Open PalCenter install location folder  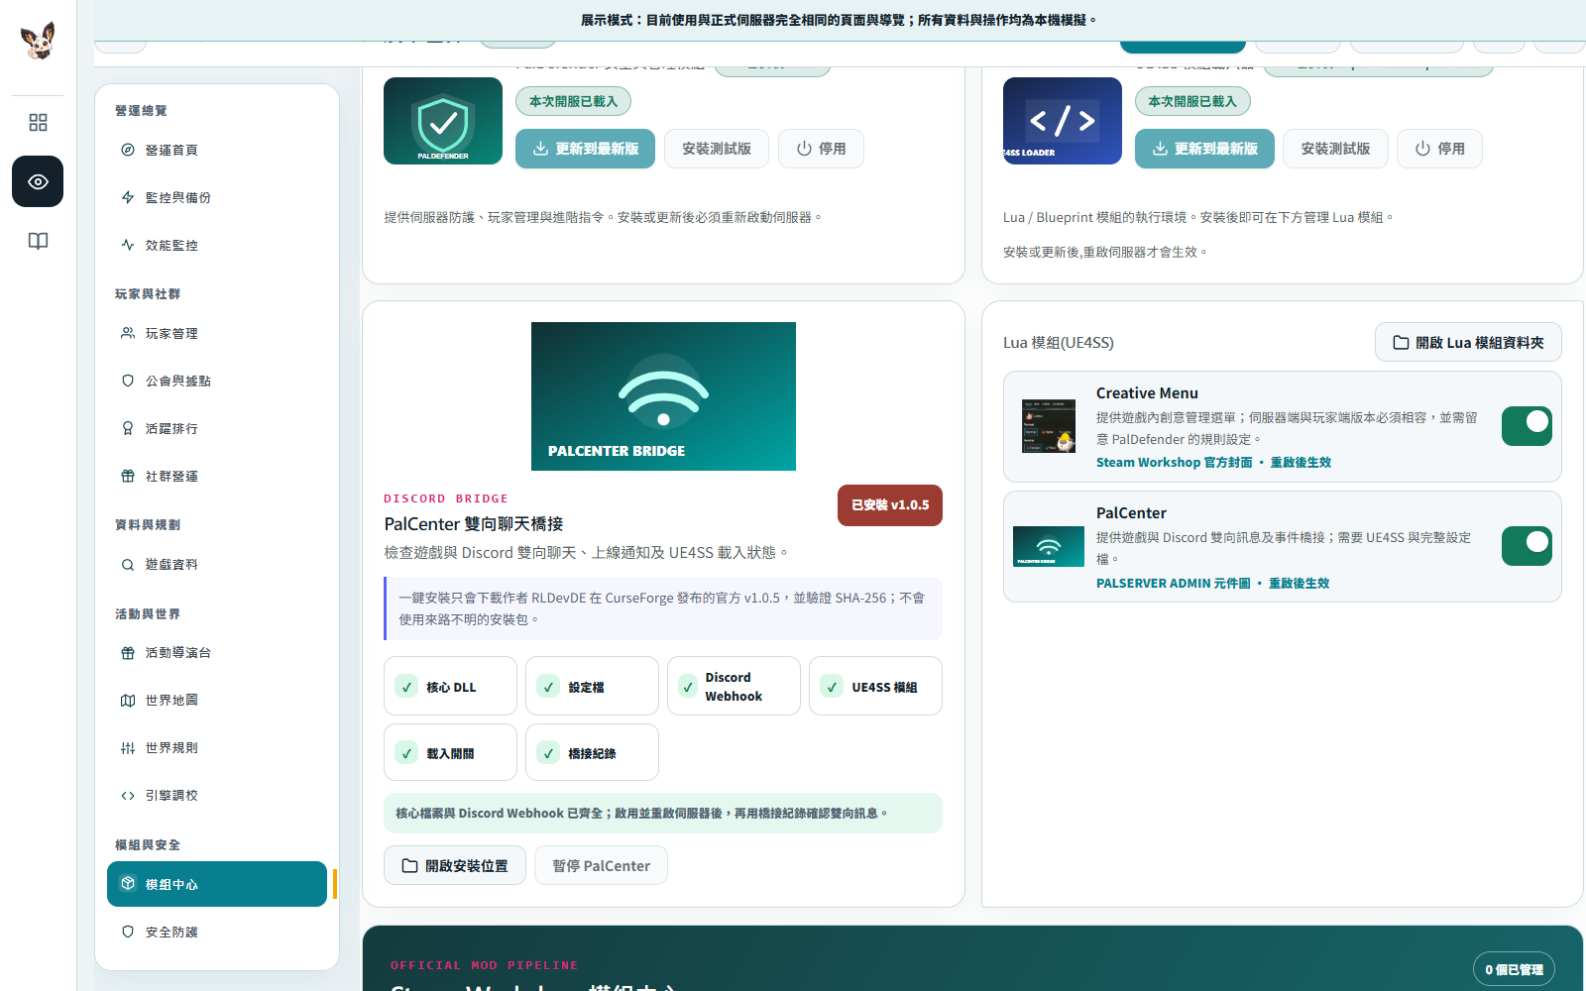coord(455,865)
